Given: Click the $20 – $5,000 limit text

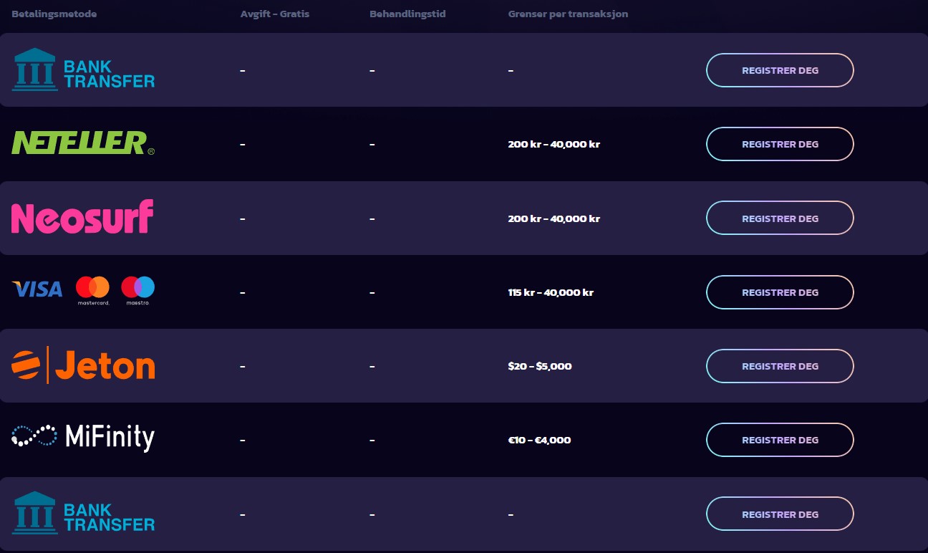Looking at the screenshot, I should pos(540,366).
